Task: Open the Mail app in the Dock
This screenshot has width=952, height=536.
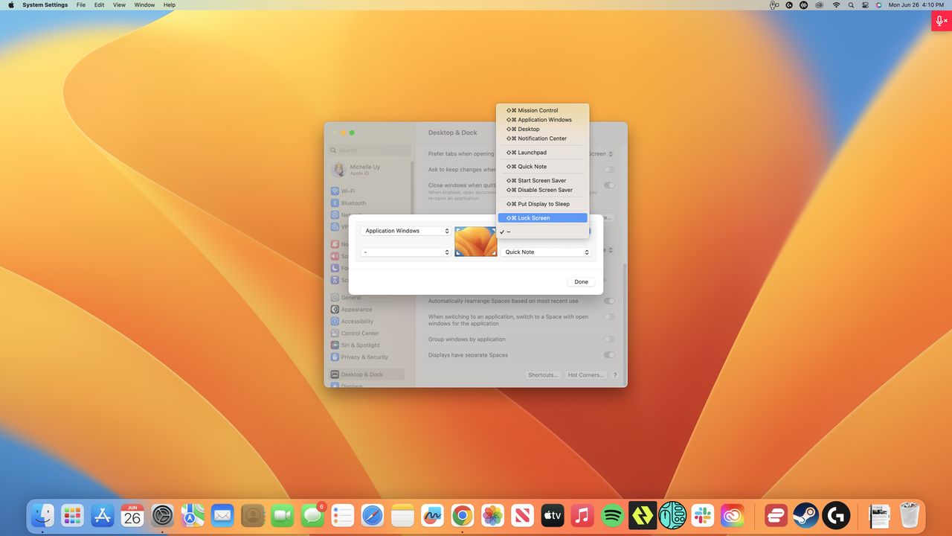Action: point(222,515)
